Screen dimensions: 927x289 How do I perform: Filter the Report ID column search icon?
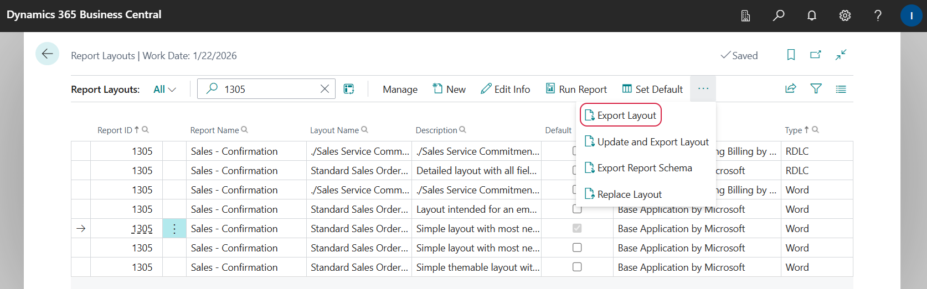(145, 130)
